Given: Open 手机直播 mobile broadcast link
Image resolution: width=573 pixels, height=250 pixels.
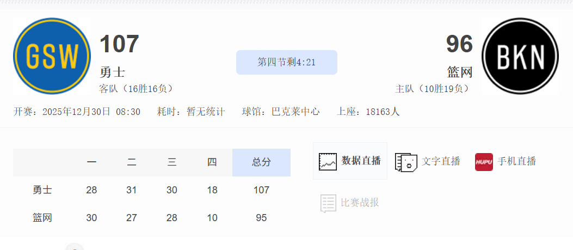Looking at the screenshot, I should (516, 161).
